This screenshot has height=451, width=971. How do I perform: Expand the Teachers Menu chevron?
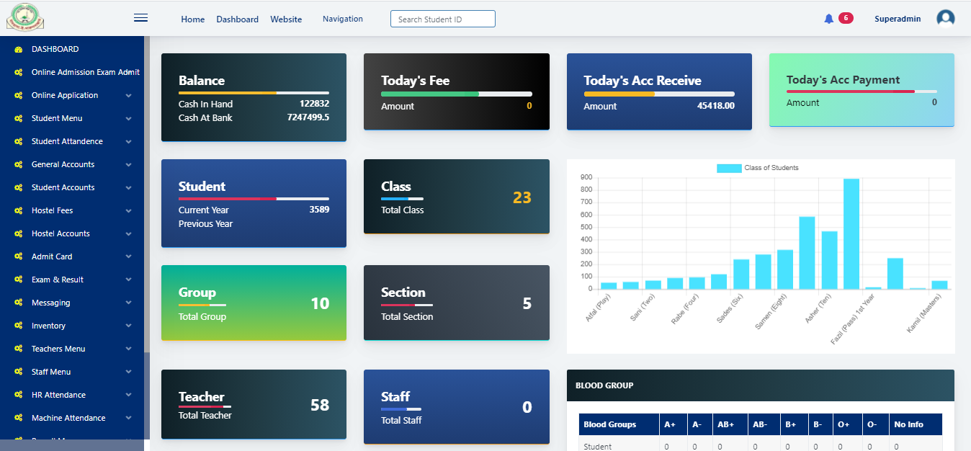128,349
